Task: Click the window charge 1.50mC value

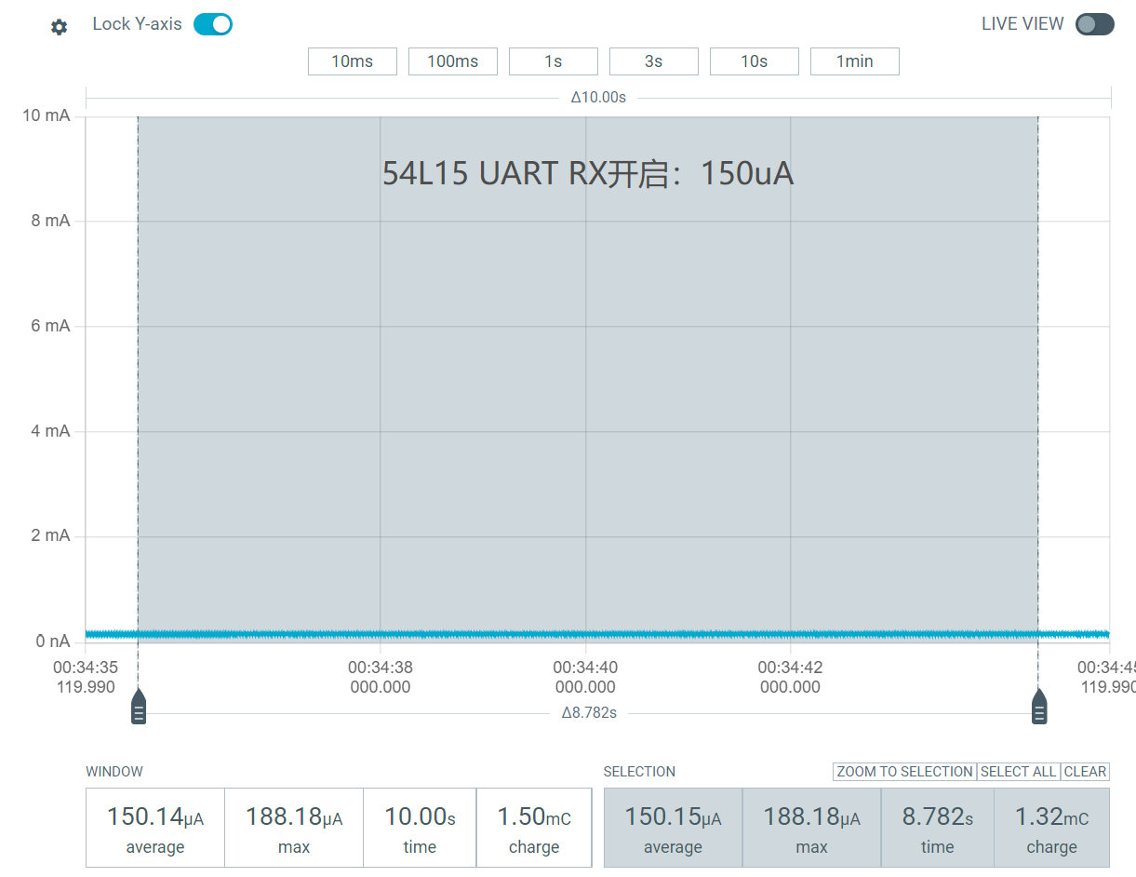Action: coord(534,816)
